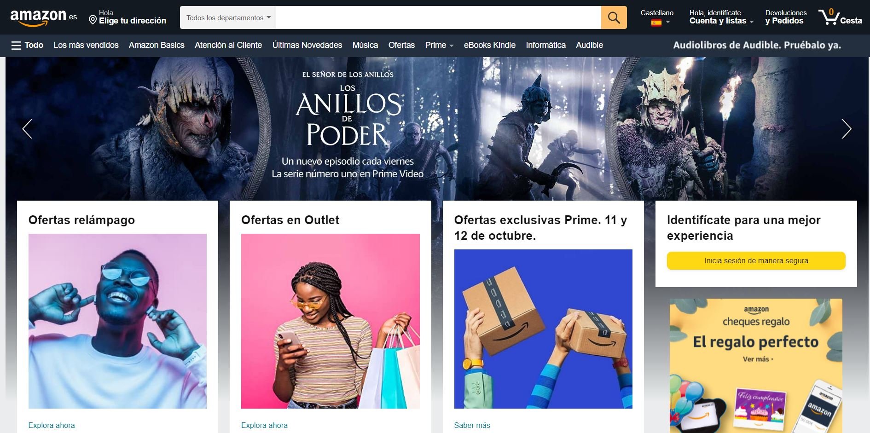Viewport: 870px width, 433px height.
Task: Click the Spanish flag language icon
Action: point(656,22)
